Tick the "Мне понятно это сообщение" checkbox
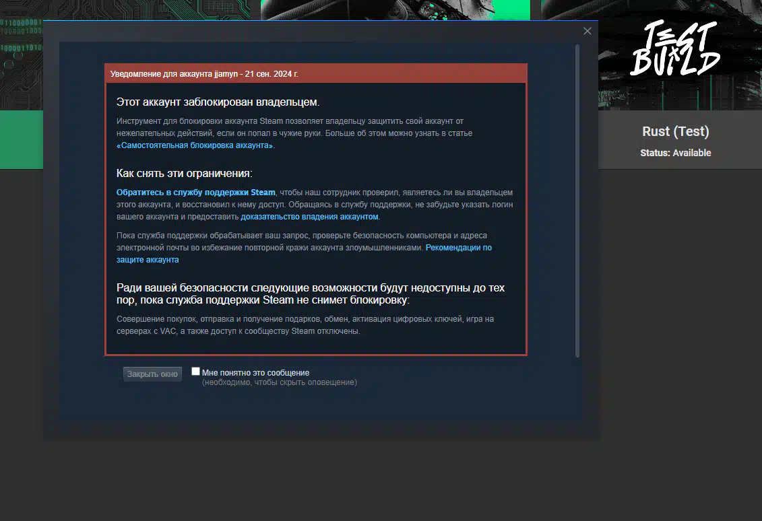 click(x=195, y=372)
